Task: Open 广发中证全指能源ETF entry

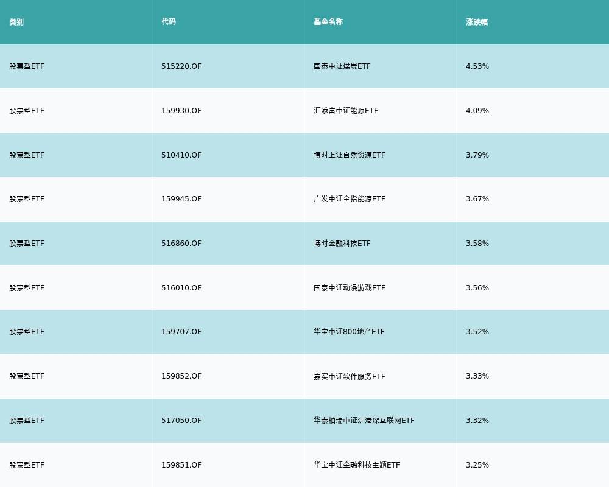Action: (349, 199)
